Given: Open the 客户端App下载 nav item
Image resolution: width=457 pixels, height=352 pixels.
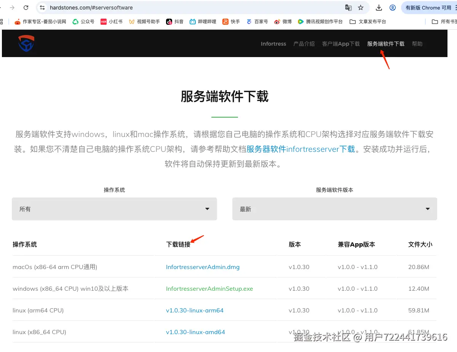Looking at the screenshot, I should pos(341,44).
